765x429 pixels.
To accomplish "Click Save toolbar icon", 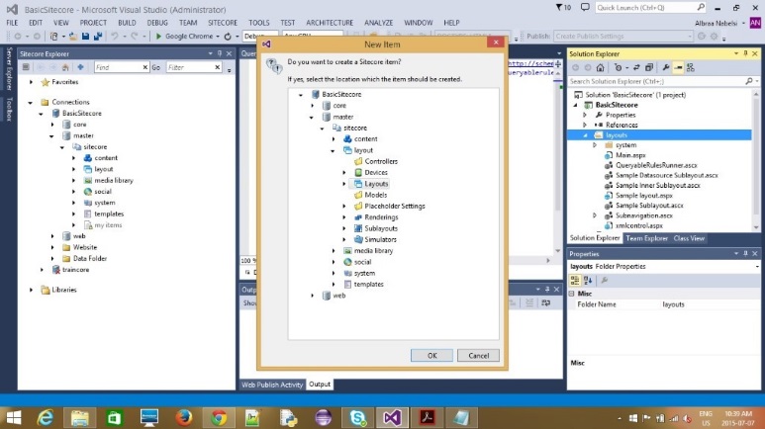I will (85, 36).
